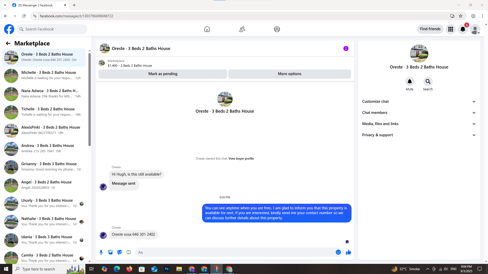
Task: Open Photoshop from the taskbar
Action: 167,269
